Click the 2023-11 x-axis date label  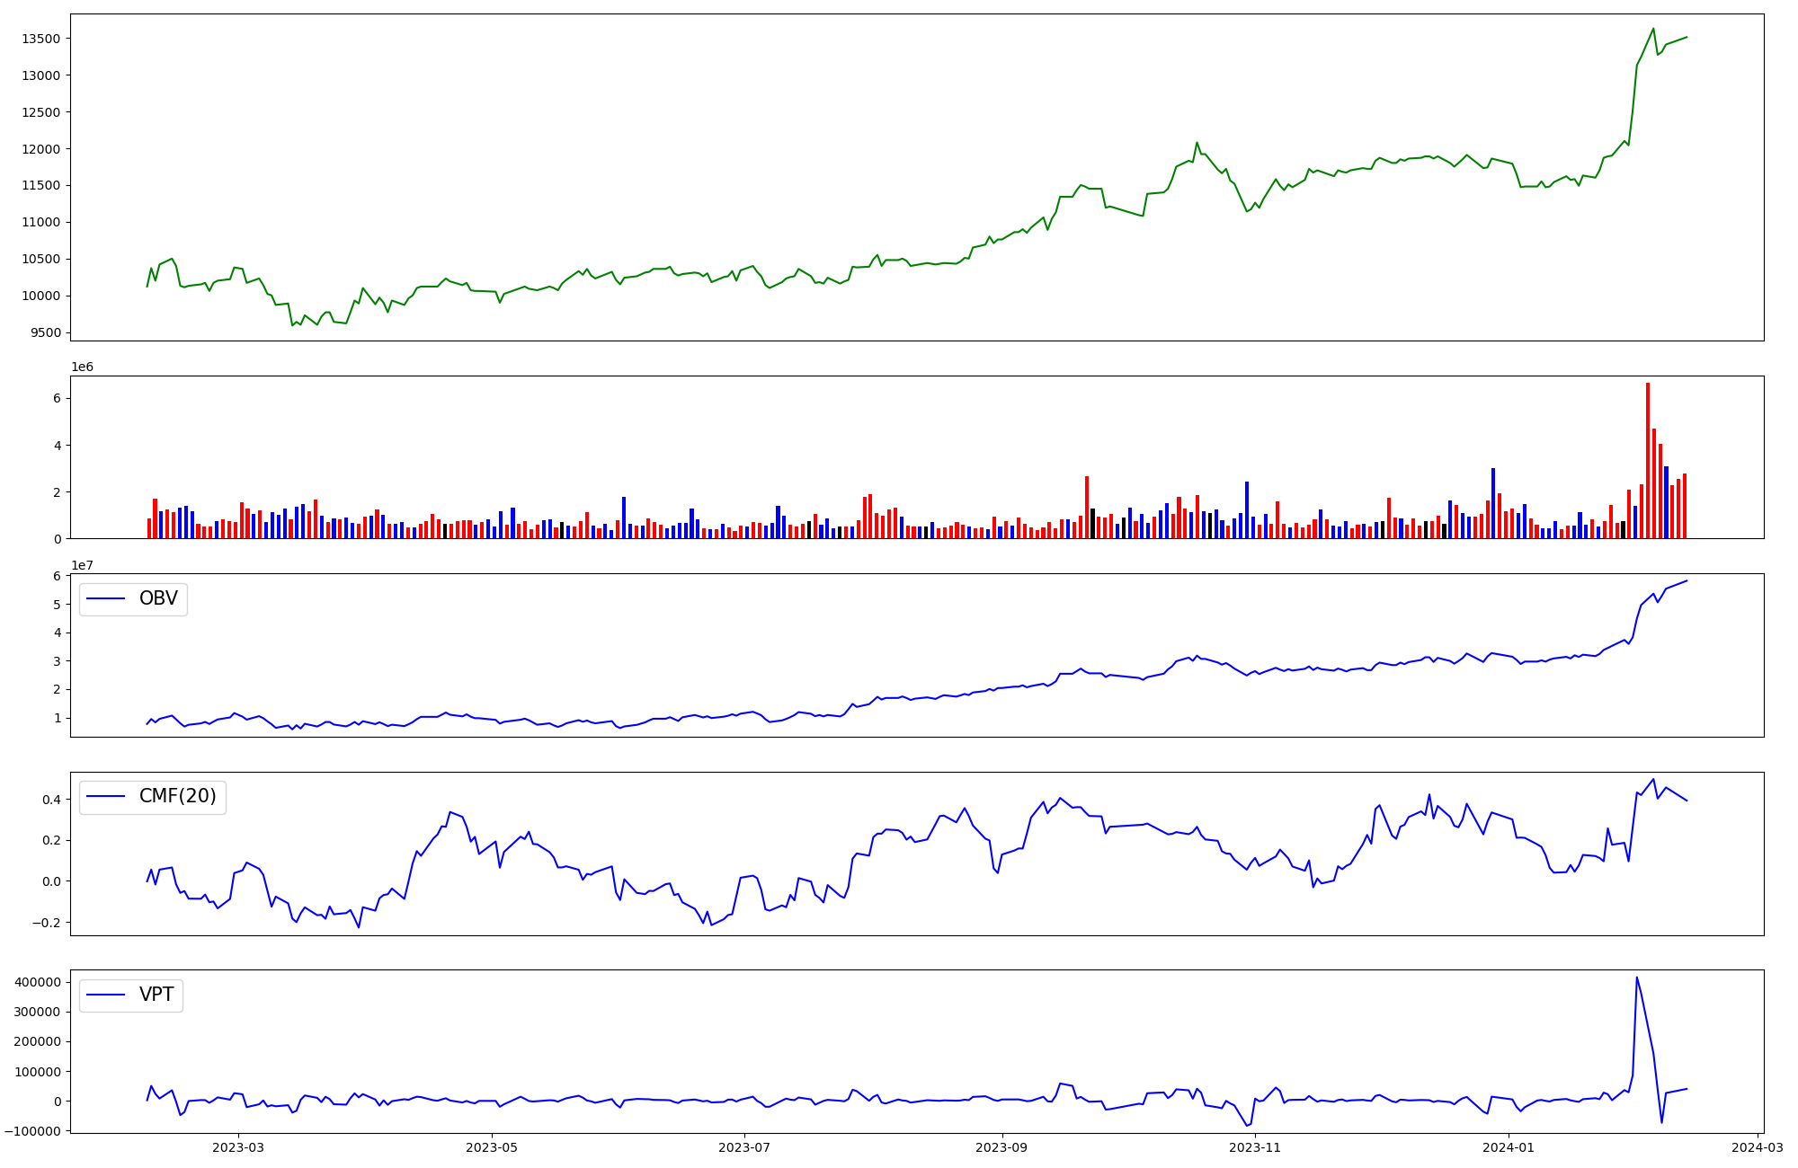1255,1147
